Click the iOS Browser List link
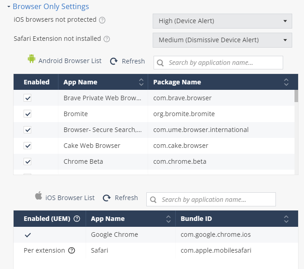Viewport: 304px width, 269px height. tap(70, 198)
